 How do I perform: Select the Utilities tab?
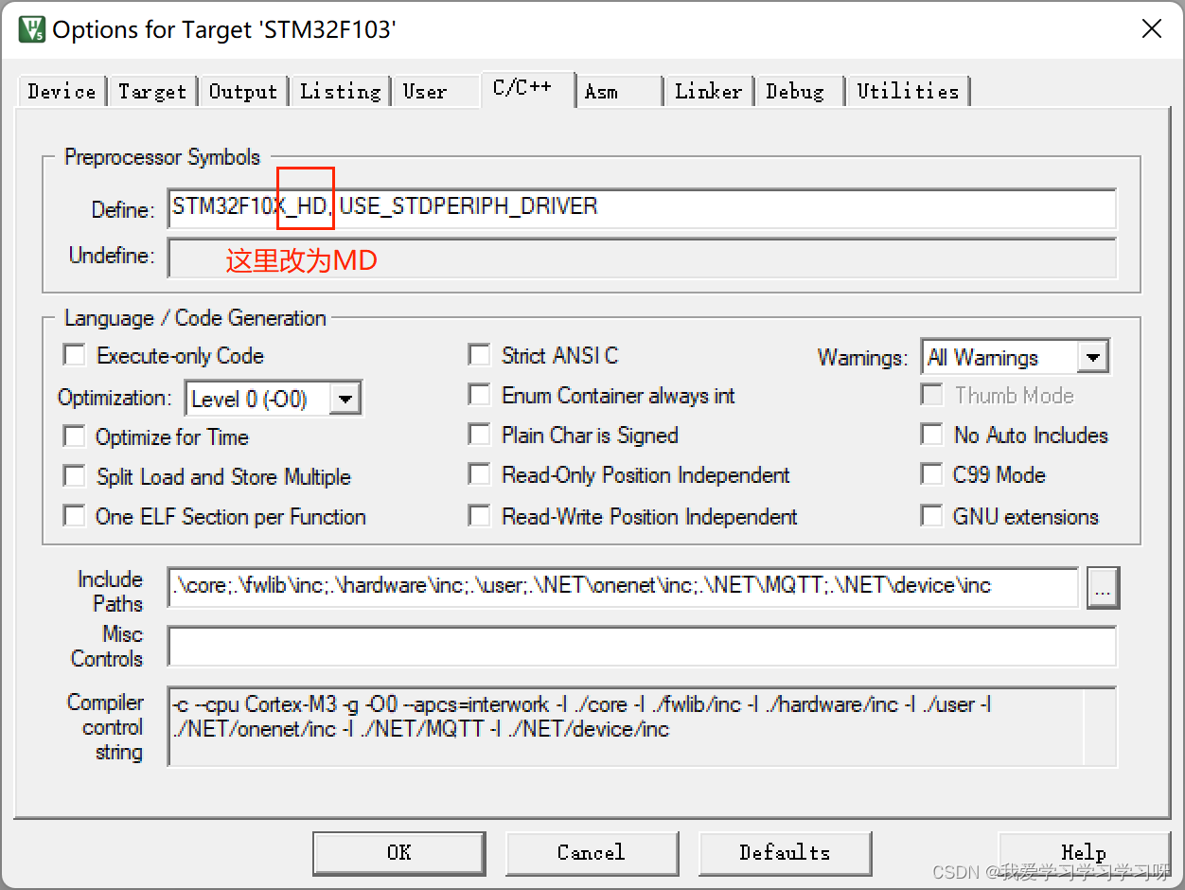907,91
